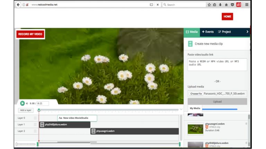Viewport: 266px width, 149px height.
Task: Click the timeline zoom slider handle
Action: (17, 144)
